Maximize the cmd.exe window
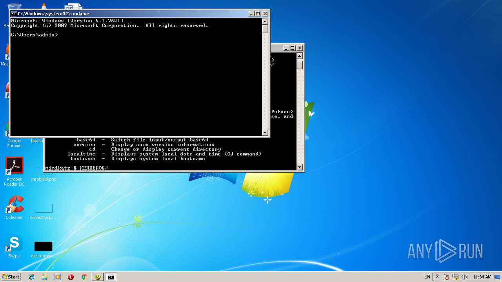502x282 pixels. pyautogui.click(x=258, y=14)
